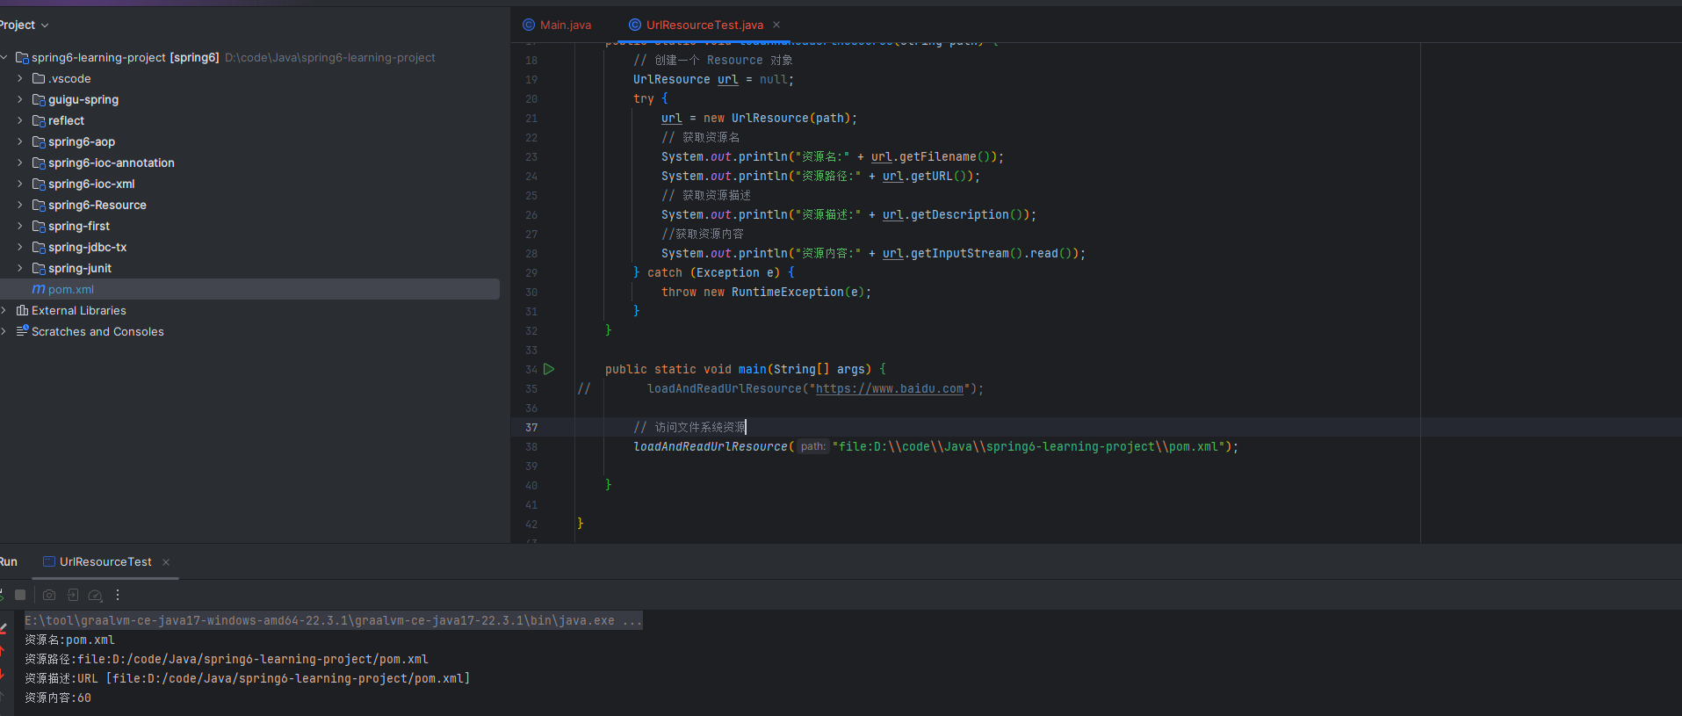Select the reflect module label

66,120
